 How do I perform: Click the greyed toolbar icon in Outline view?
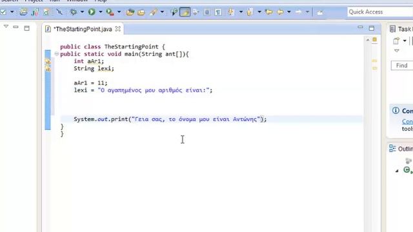coord(408,160)
